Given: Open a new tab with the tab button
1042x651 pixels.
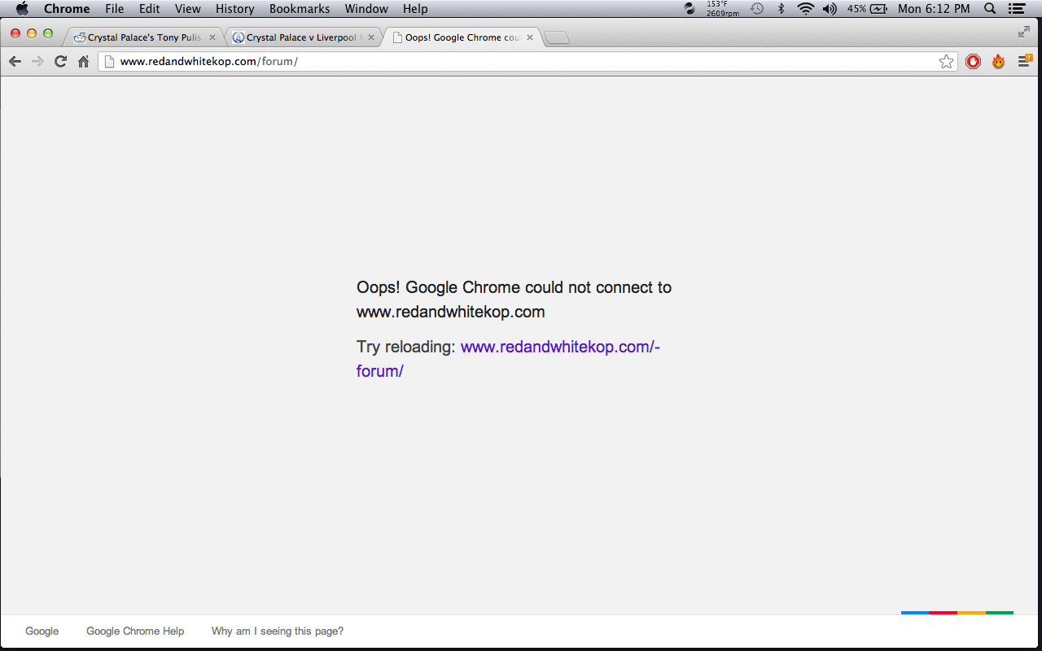Looking at the screenshot, I should pos(558,37).
